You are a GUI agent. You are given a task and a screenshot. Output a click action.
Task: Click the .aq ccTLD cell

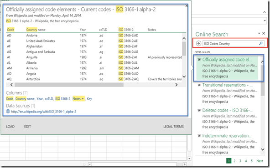coord(101,79)
